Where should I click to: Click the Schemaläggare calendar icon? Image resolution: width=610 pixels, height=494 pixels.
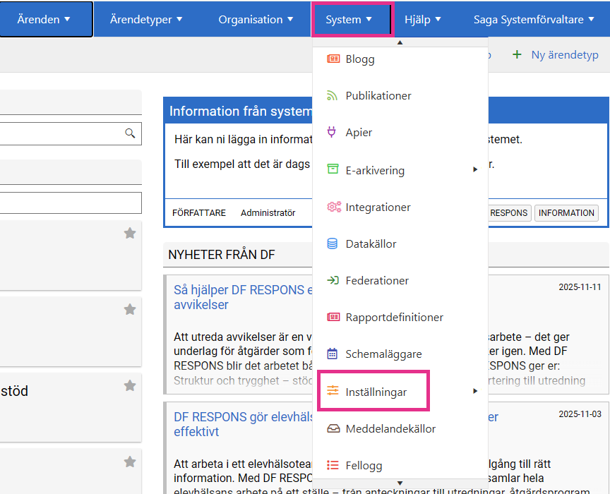pyautogui.click(x=330, y=354)
